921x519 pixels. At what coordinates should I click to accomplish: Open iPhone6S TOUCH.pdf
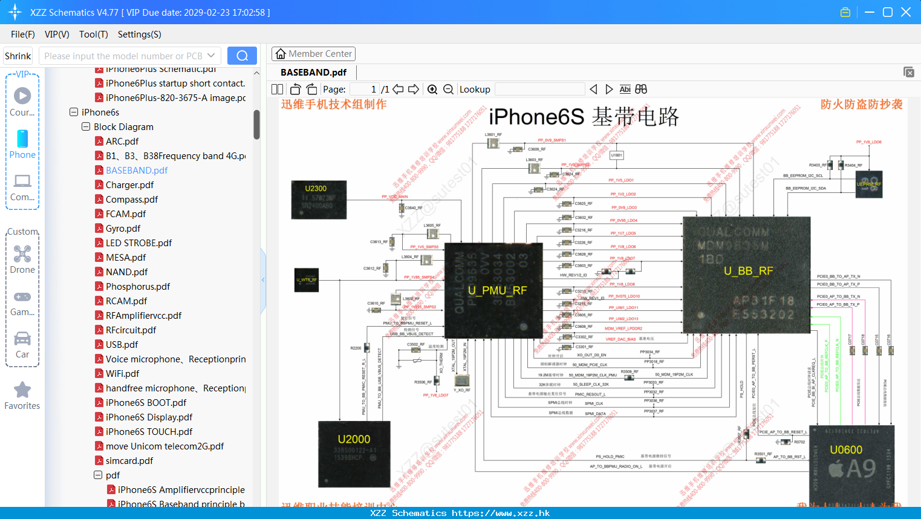pyautogui.click(x=149, y=431)
